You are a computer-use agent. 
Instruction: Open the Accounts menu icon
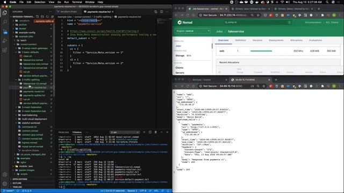(x=5, y=175)
